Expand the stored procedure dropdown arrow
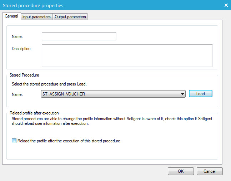Image resolution: width=231 pixels, height=181 pixels. (183, 94)
